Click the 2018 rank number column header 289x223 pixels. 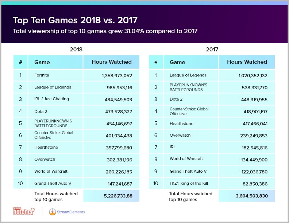click(20, 62)
